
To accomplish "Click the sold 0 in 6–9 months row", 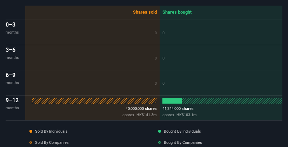I will pos(156,83).
